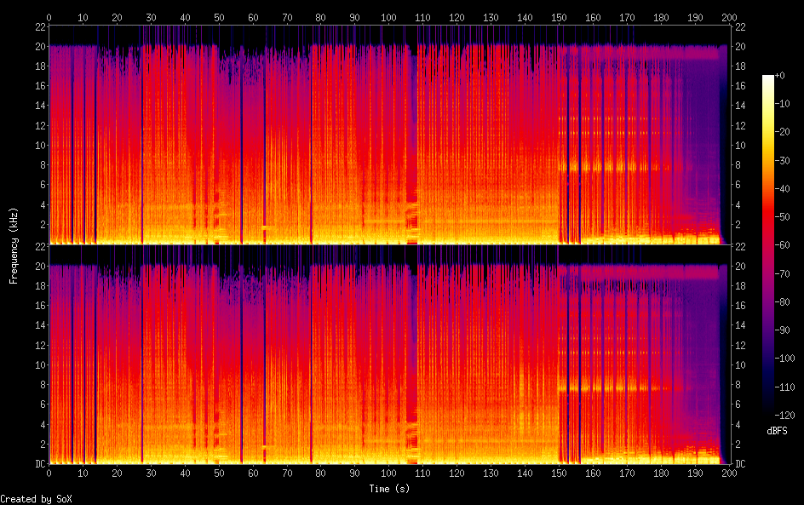Select the dark bottom end of the color bar

click(x=768, y=412)
